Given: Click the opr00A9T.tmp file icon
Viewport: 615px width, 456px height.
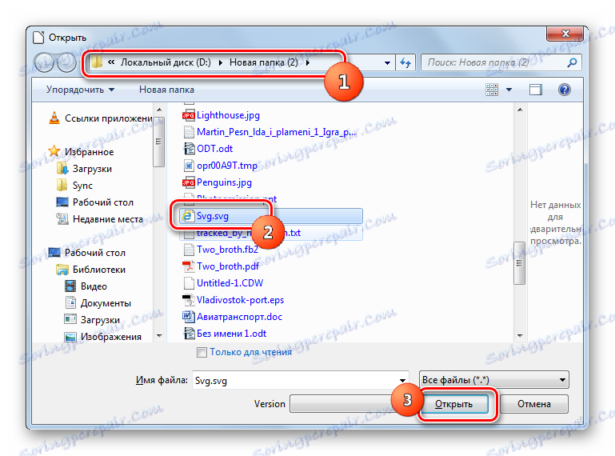Looking at the screenshot, I should (189, 166).
